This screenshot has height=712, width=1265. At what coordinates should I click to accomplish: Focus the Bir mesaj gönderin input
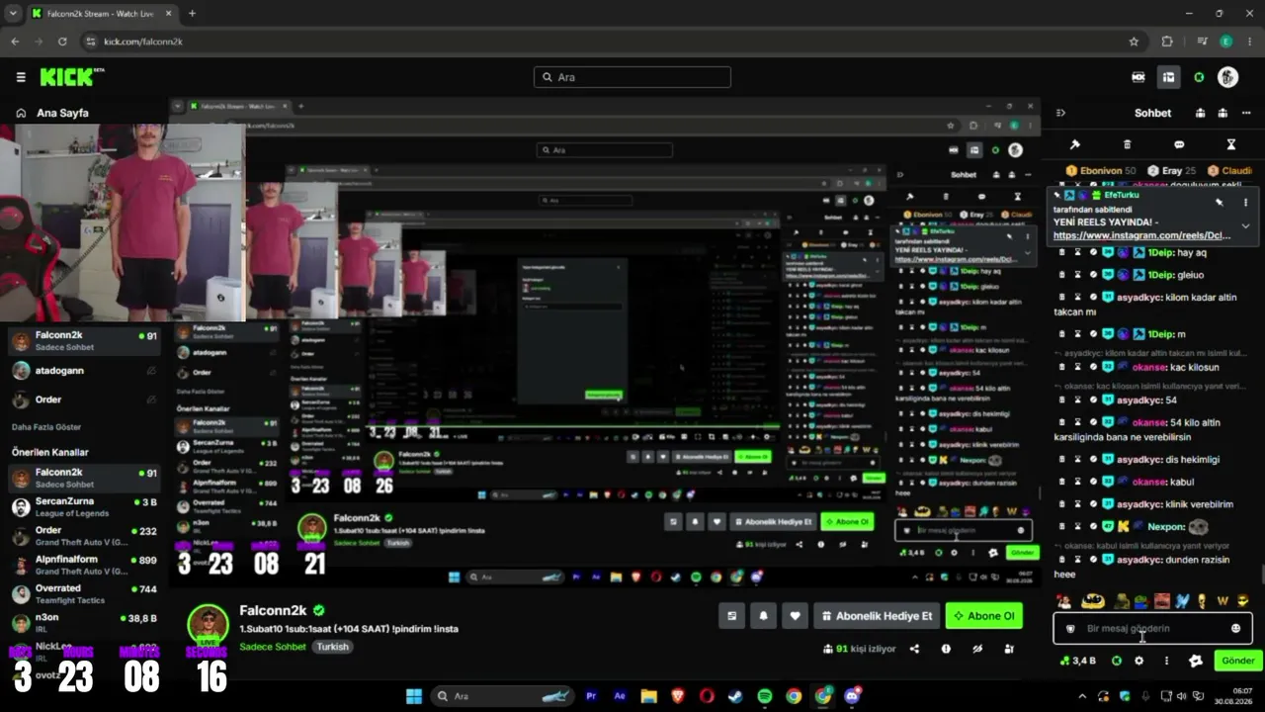(x=1153, y=628)
